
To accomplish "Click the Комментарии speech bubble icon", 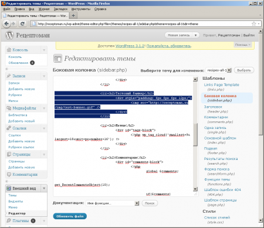I will click(x=9, y=175).
